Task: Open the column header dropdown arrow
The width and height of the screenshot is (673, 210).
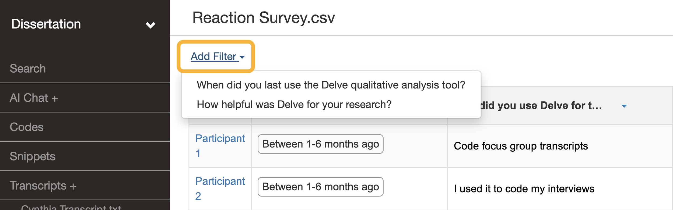Action: point(624,106)
